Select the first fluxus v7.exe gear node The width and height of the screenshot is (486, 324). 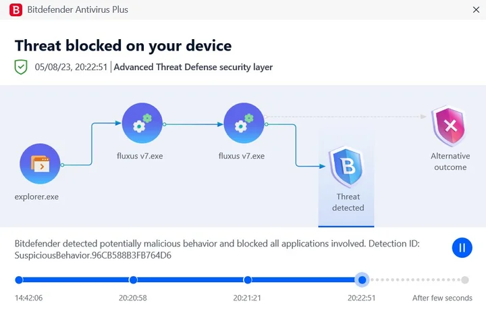(142, 123)
